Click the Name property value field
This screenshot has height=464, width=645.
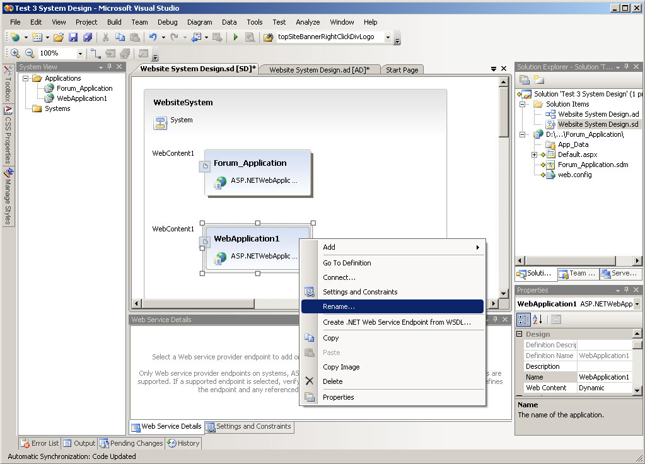[x=605, y=377]
